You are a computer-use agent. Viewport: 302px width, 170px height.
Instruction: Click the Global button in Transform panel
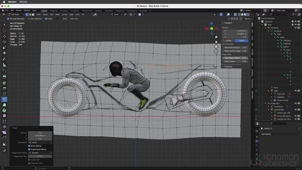(x=229, y=40)
